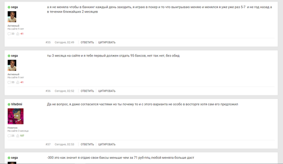
Task: Open ViteDmi pink cartoon avatar
Action: pyautogui.click(x=15, y=116)
